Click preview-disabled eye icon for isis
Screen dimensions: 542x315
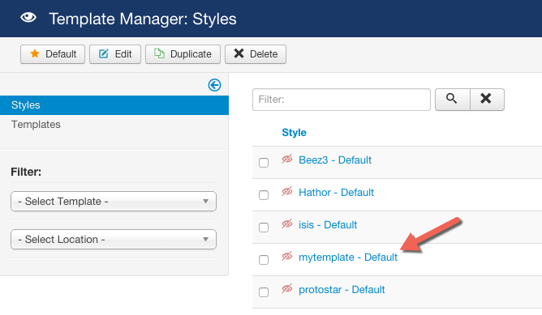pos(287,224)
